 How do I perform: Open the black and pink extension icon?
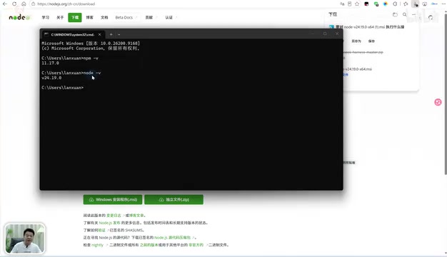tap(366, 4)
